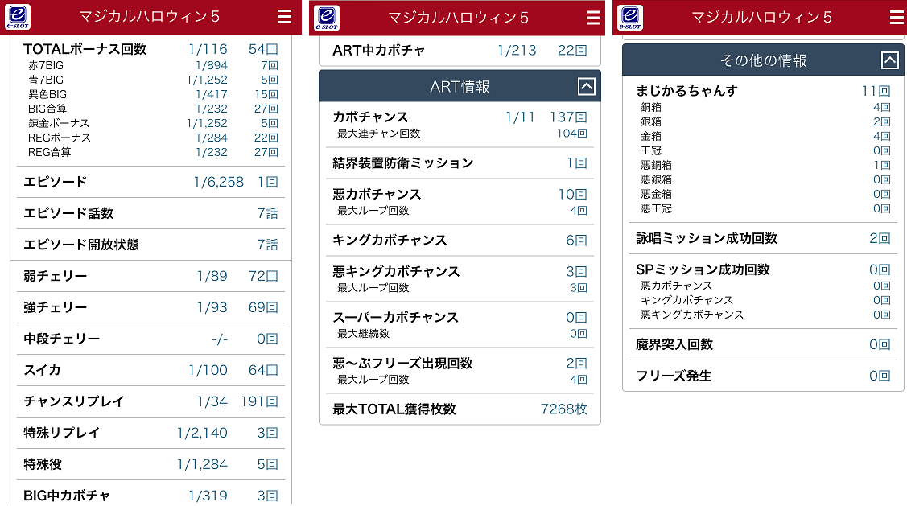Select 特殊役 row
The width and height of the screenshot is (907, 506).
click(150, 464)
